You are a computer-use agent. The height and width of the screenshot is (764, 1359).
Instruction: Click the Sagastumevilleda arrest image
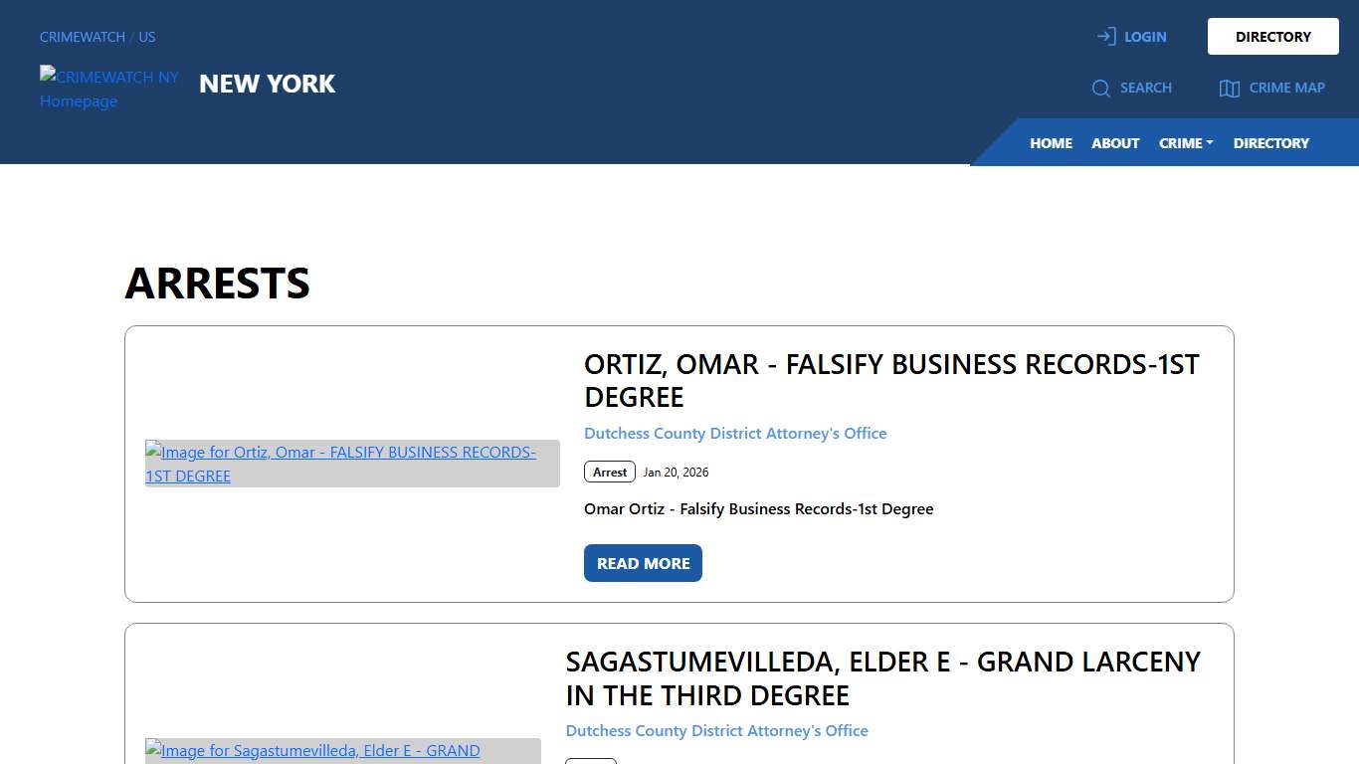click(x=342, y=751)
